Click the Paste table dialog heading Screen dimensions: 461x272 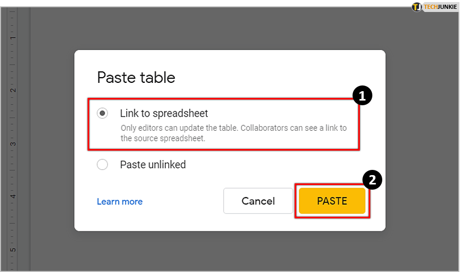136,78
